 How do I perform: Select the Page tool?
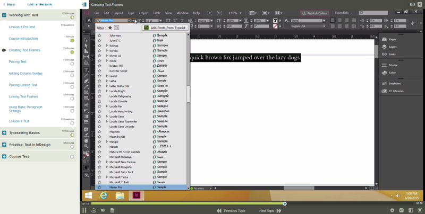coord(86,51)
